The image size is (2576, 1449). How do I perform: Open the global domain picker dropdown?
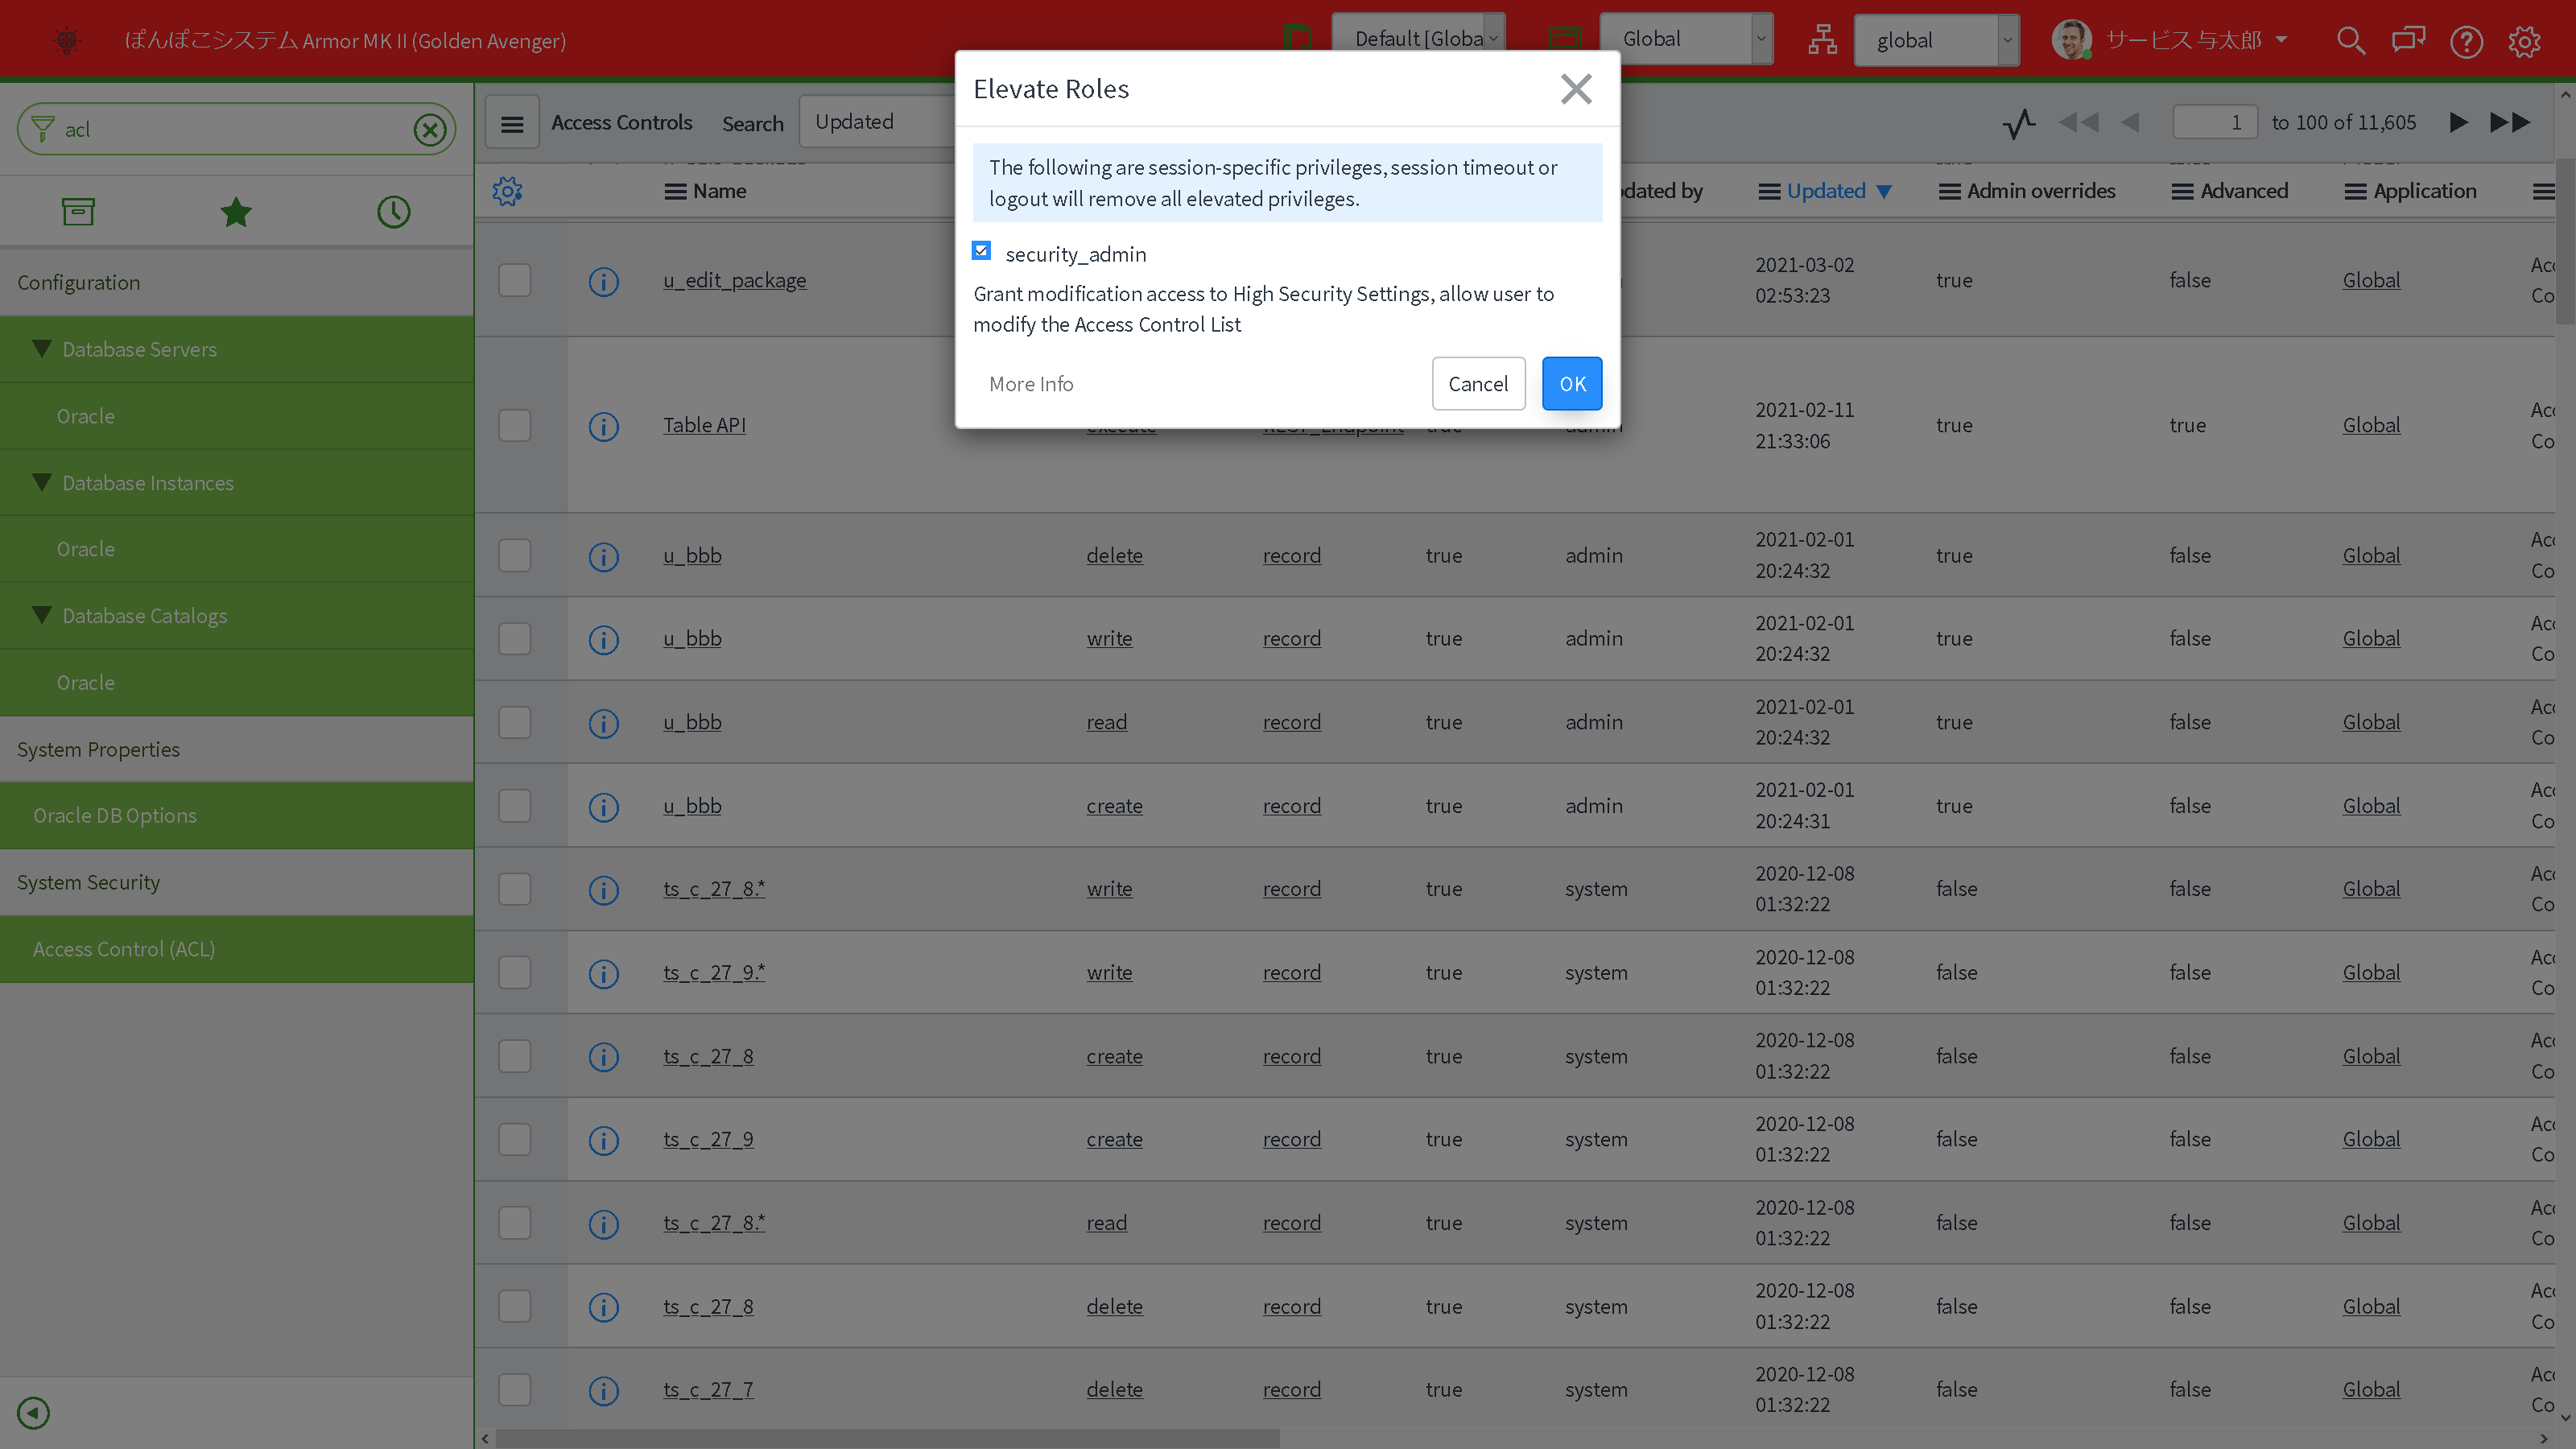1936,41
